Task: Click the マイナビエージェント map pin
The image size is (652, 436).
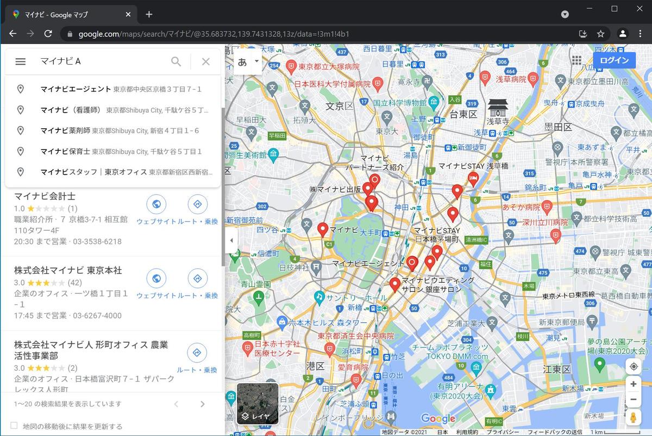Action: pyautogui.click(x=412, y=264)
